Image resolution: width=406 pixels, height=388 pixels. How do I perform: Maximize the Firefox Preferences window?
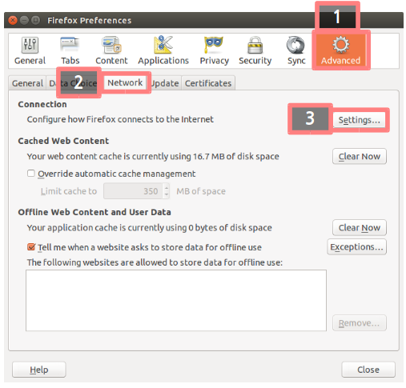[35, 20]
